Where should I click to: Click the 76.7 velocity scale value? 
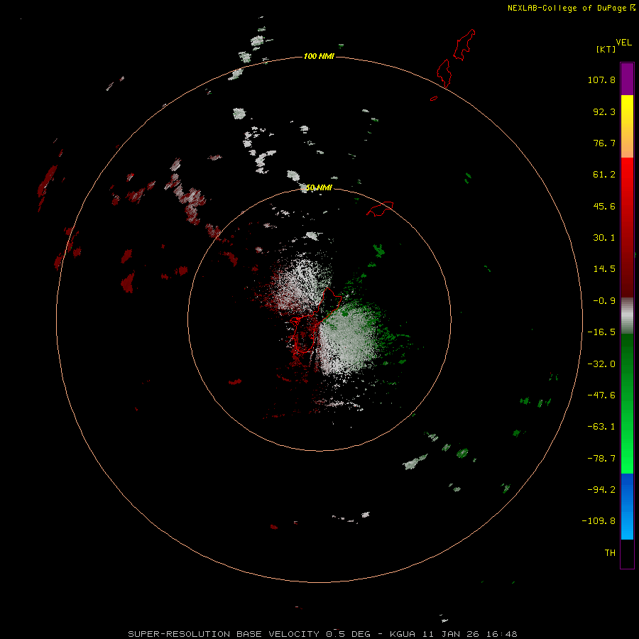[604, 143]
